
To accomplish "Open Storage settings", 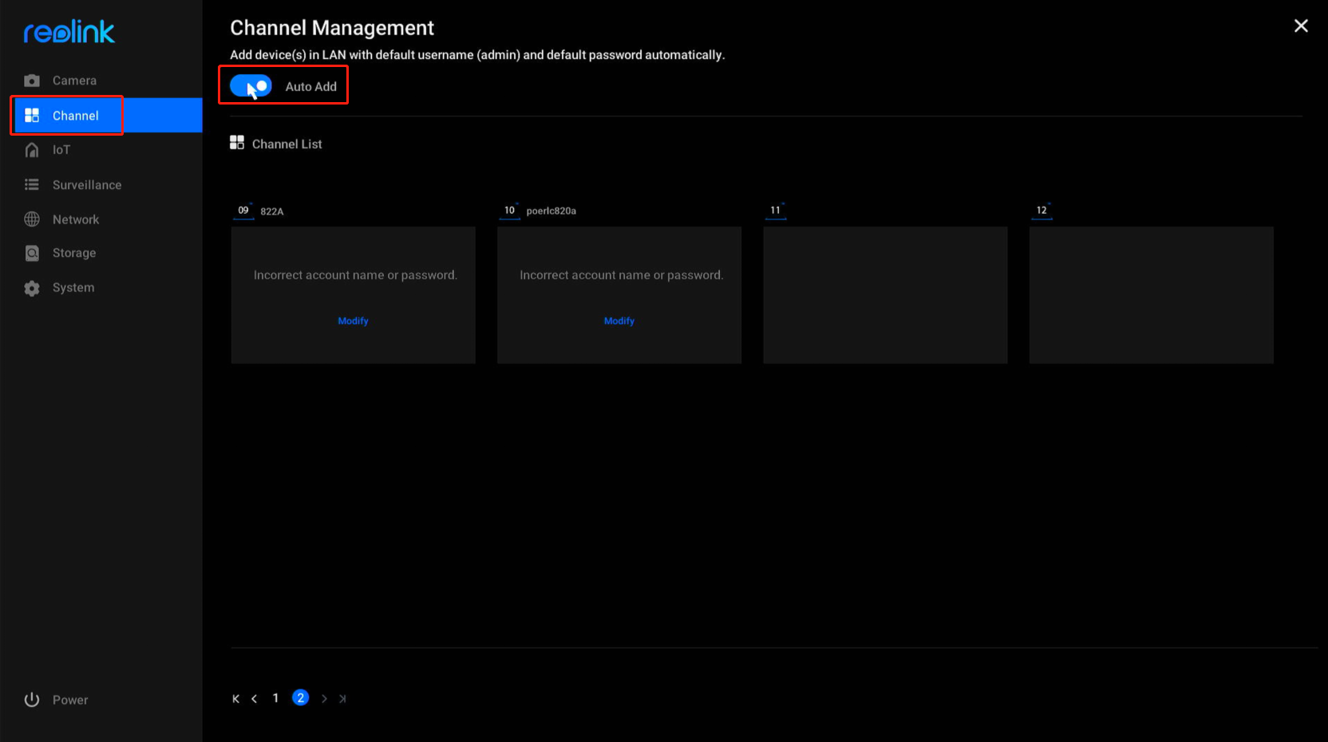I will (x=101, y=253).
